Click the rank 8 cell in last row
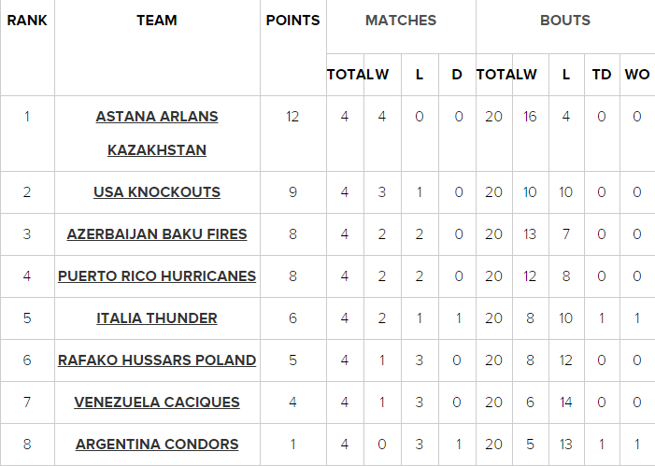The image size is (655, 466). (x=27, y=445)
